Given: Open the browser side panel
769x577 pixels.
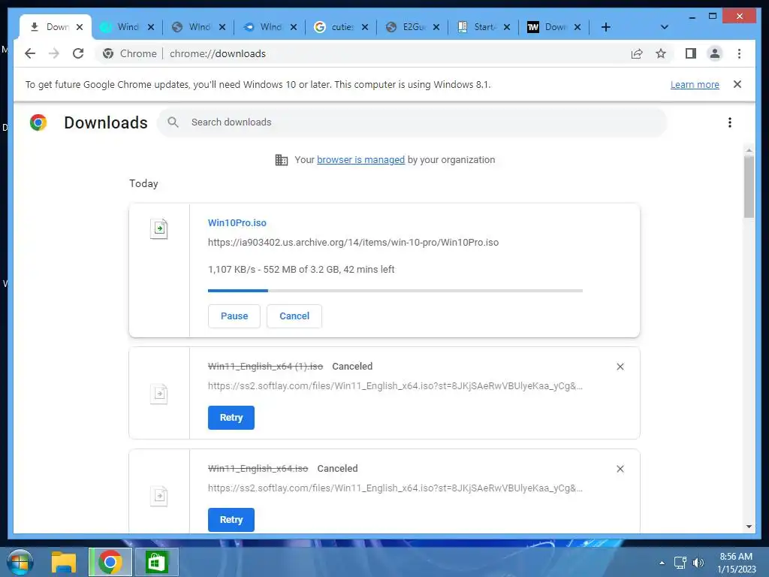Looking at the screenshot, I should click(x=691, y=53).
